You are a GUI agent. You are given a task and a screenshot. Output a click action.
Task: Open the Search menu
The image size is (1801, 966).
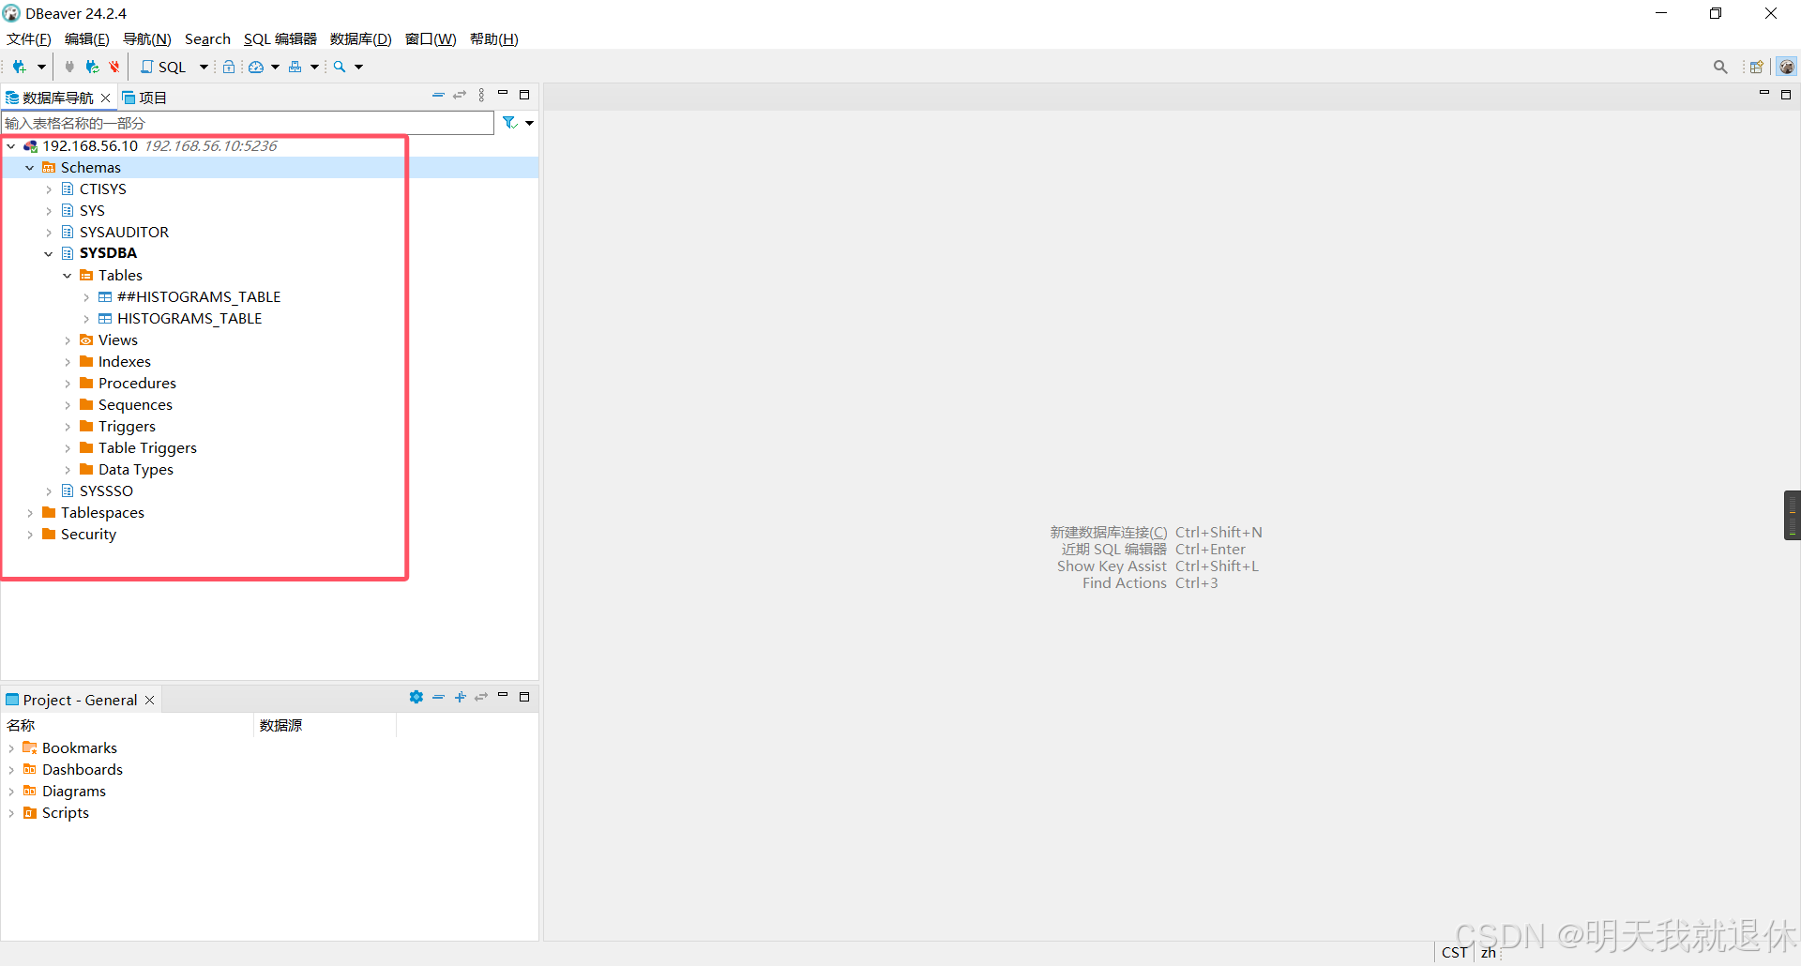pos(207,39)
